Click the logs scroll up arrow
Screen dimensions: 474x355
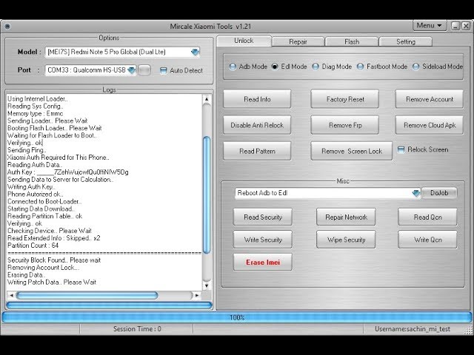(207, 99)
